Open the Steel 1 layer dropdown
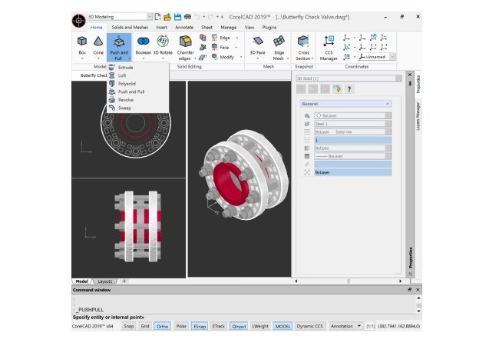The height and width of the screenshot is (346, 499). (388, 124)
